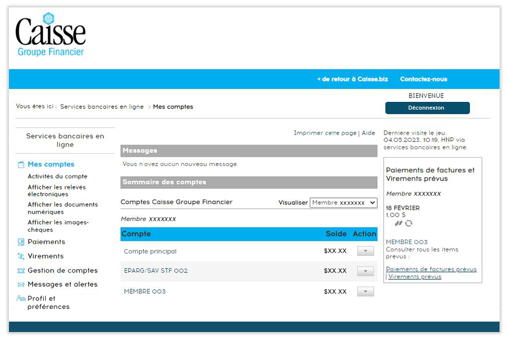The height and width of the screenshot is (339, 507).
Task: Click the Profil et préférences icon
Action: (21, 298)
